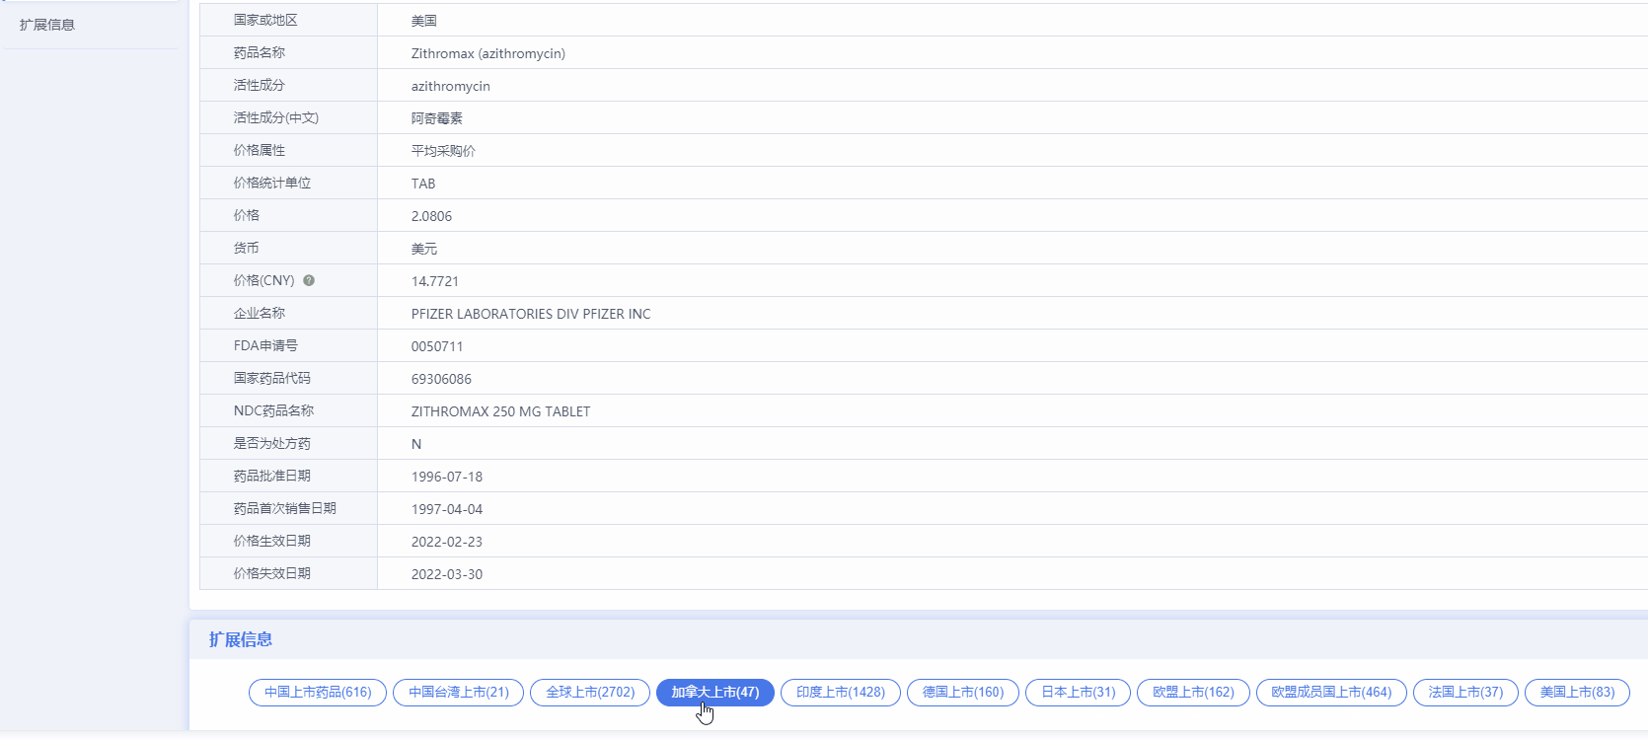Viewport: 1648px width, 739px height.
Task: Select the 中国台湾上市(21) tag
Action: tap(459, 693)
